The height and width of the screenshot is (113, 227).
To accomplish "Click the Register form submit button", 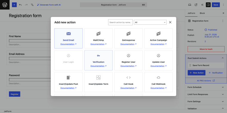I will (15, 94).
